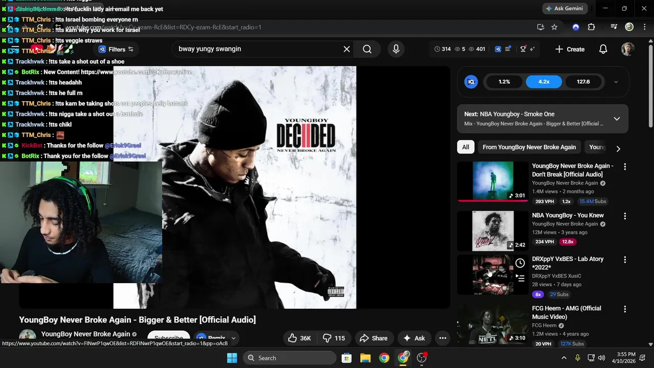
Task: Open thumbnail of 'Don't Break [Official Audio]'
Action: pos(493,181)
